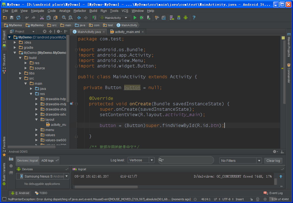Image resolution: width=293 pixels, height=203 pixels.
Task: Click the Copy icon in toolbar
Action: 49,18
